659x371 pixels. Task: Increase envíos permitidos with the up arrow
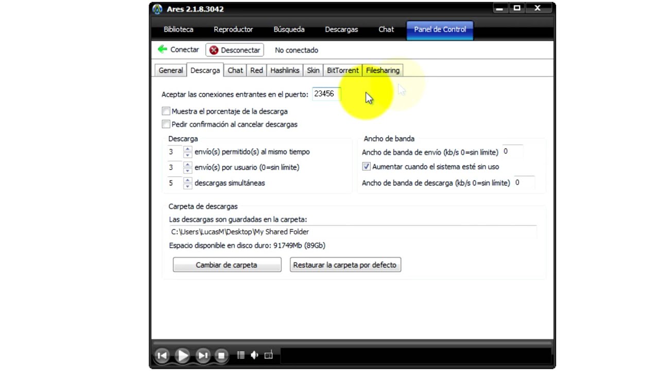(187, 149)
